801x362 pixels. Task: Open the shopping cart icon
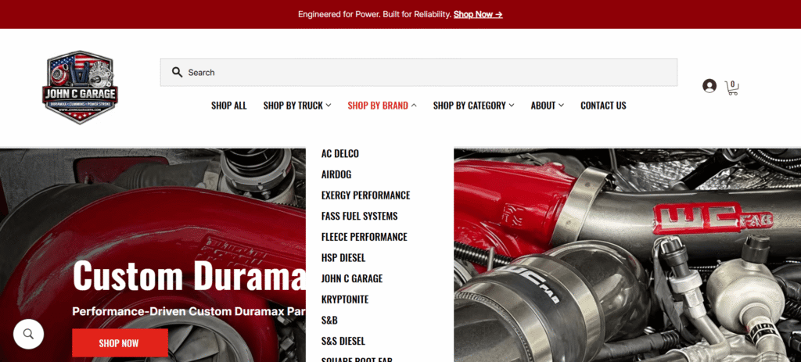coord(731,88)
